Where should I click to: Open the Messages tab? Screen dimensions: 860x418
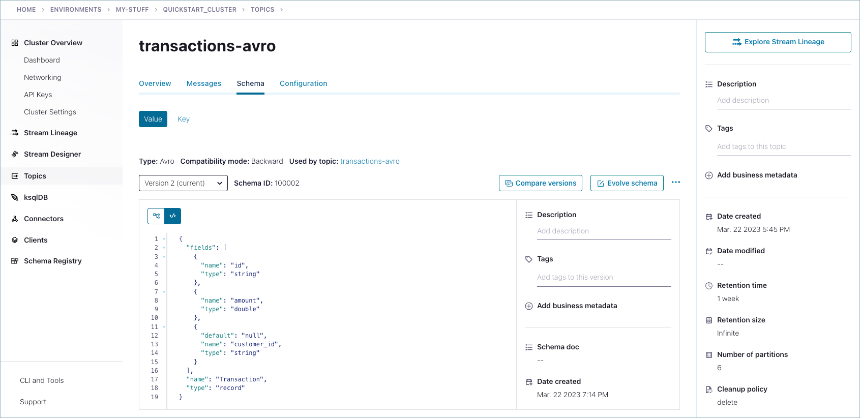tap(203, 83)
